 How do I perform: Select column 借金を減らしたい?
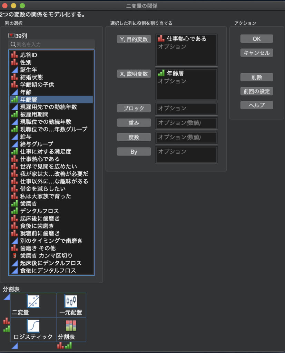[51, 189]
